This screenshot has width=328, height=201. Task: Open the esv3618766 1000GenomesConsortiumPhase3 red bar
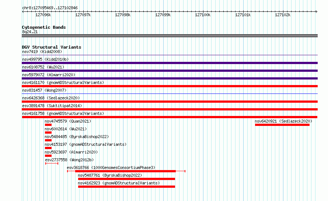pos(126,171)
